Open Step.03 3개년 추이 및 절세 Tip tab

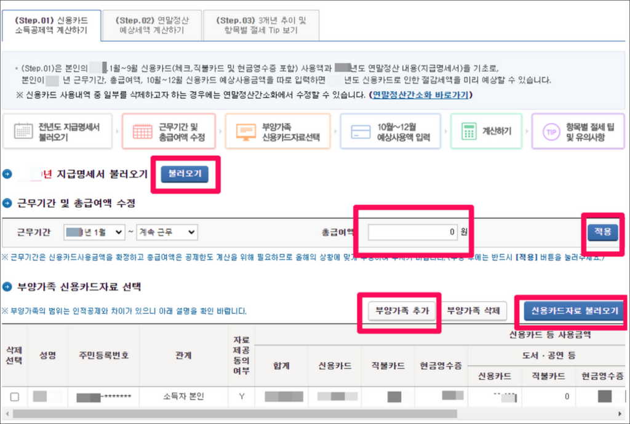[x=261, y=25]
